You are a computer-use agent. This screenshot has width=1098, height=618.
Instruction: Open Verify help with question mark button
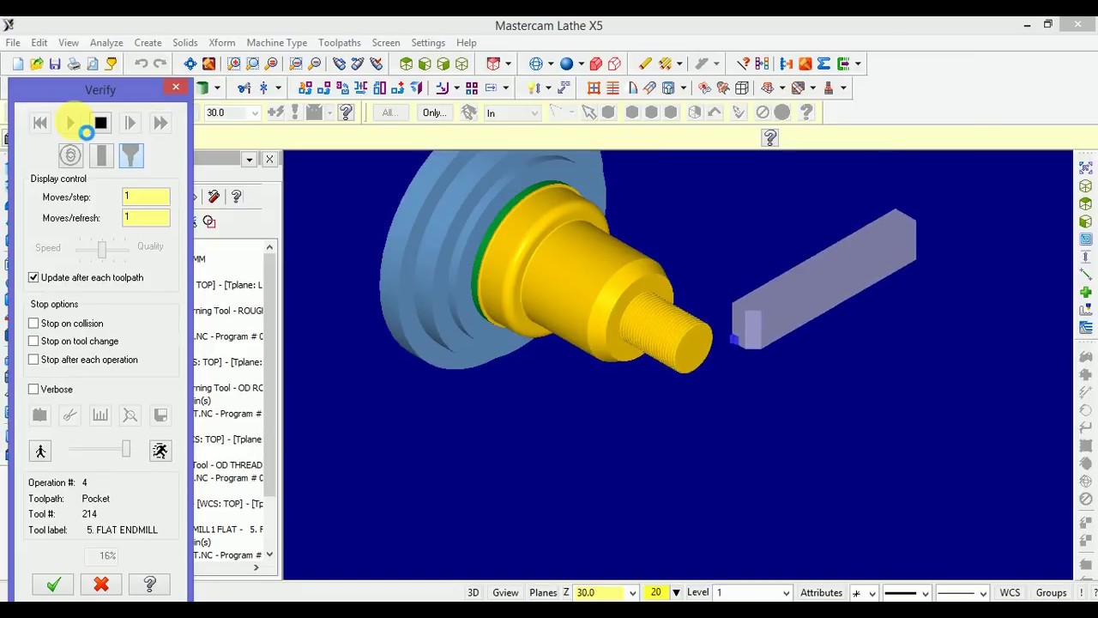[x=149, y=585]
